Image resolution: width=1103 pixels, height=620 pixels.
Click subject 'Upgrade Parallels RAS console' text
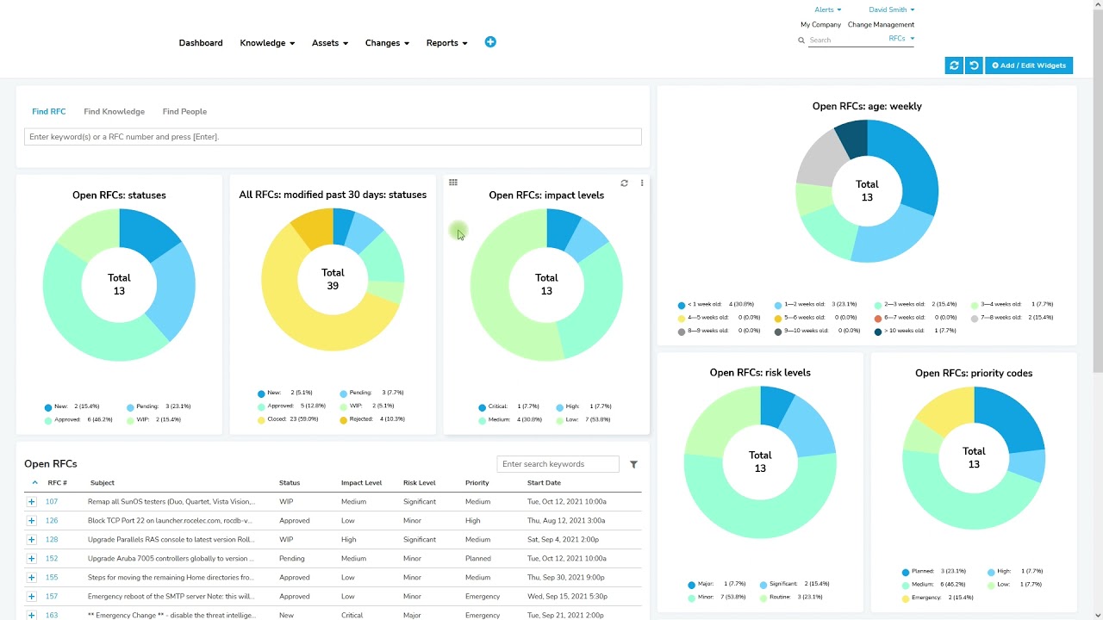pos(171,540)
